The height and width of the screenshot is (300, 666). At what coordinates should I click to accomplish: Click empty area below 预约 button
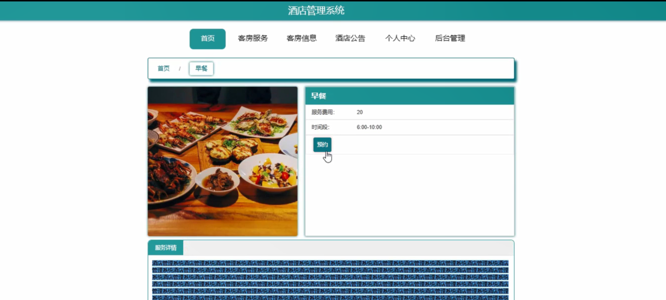[409, 195]
